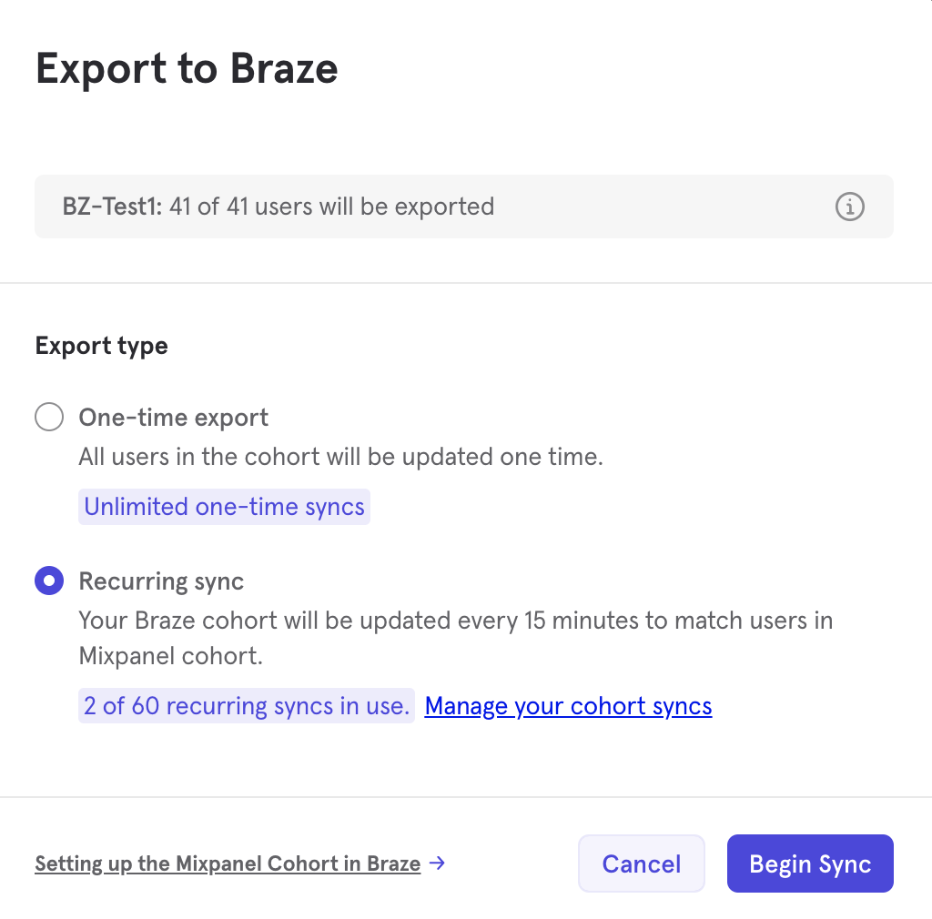
Task: Click the Export type section heading
Action: point(101,346)
